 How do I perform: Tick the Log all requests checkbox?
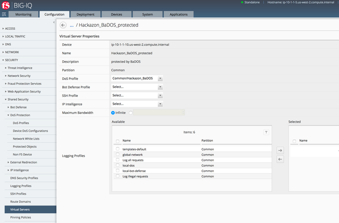pos(118,160)
